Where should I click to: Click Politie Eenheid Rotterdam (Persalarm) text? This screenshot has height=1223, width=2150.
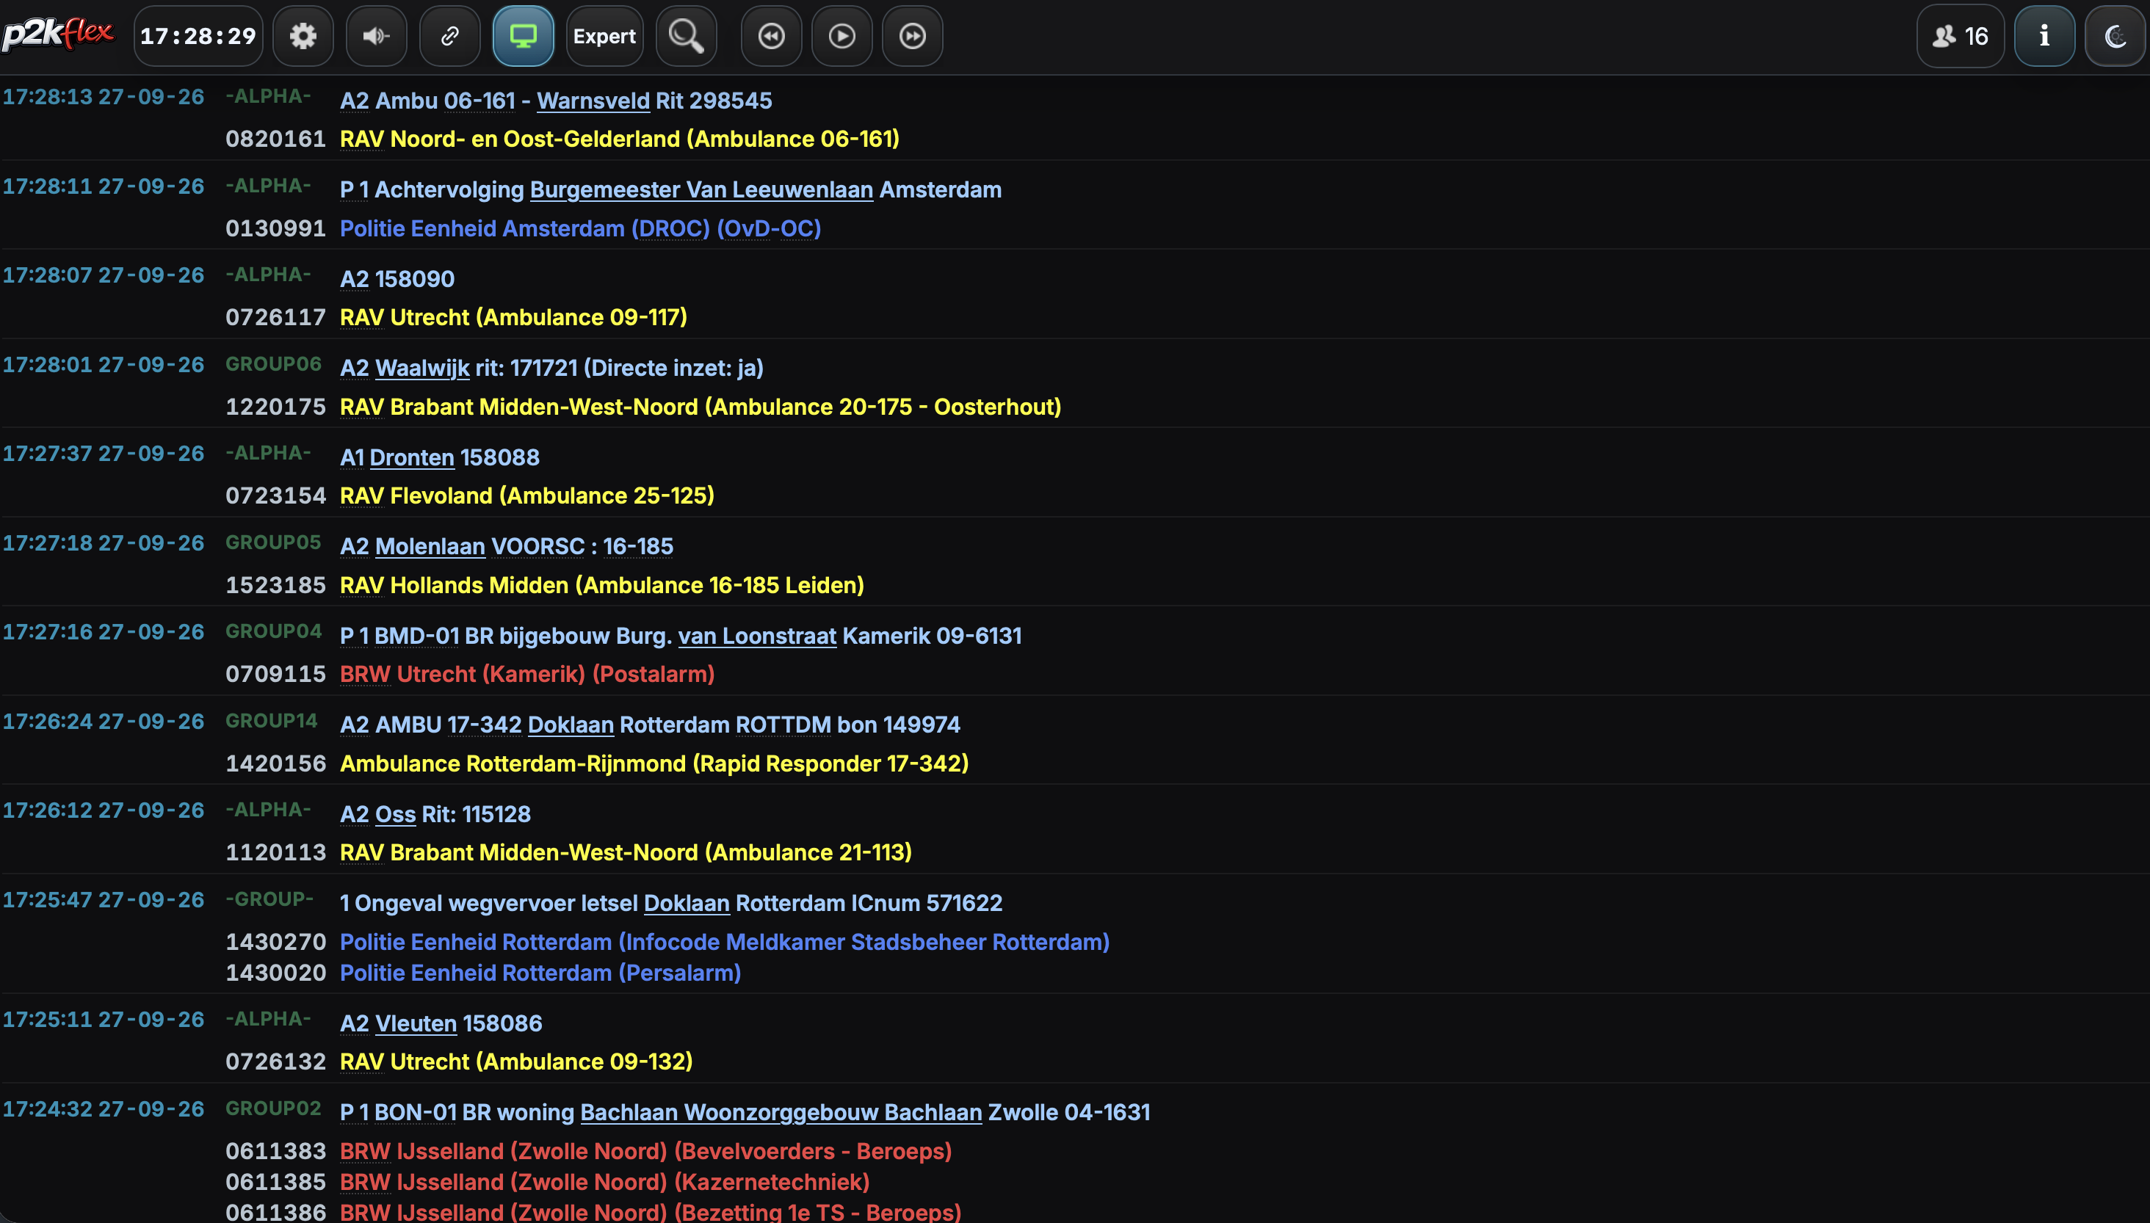pyautogui.click(x=540, y=973)
